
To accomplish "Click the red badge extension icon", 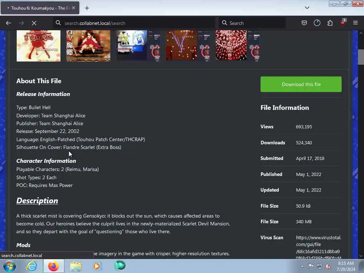I will pyautogui.click(x=343, y=22).
